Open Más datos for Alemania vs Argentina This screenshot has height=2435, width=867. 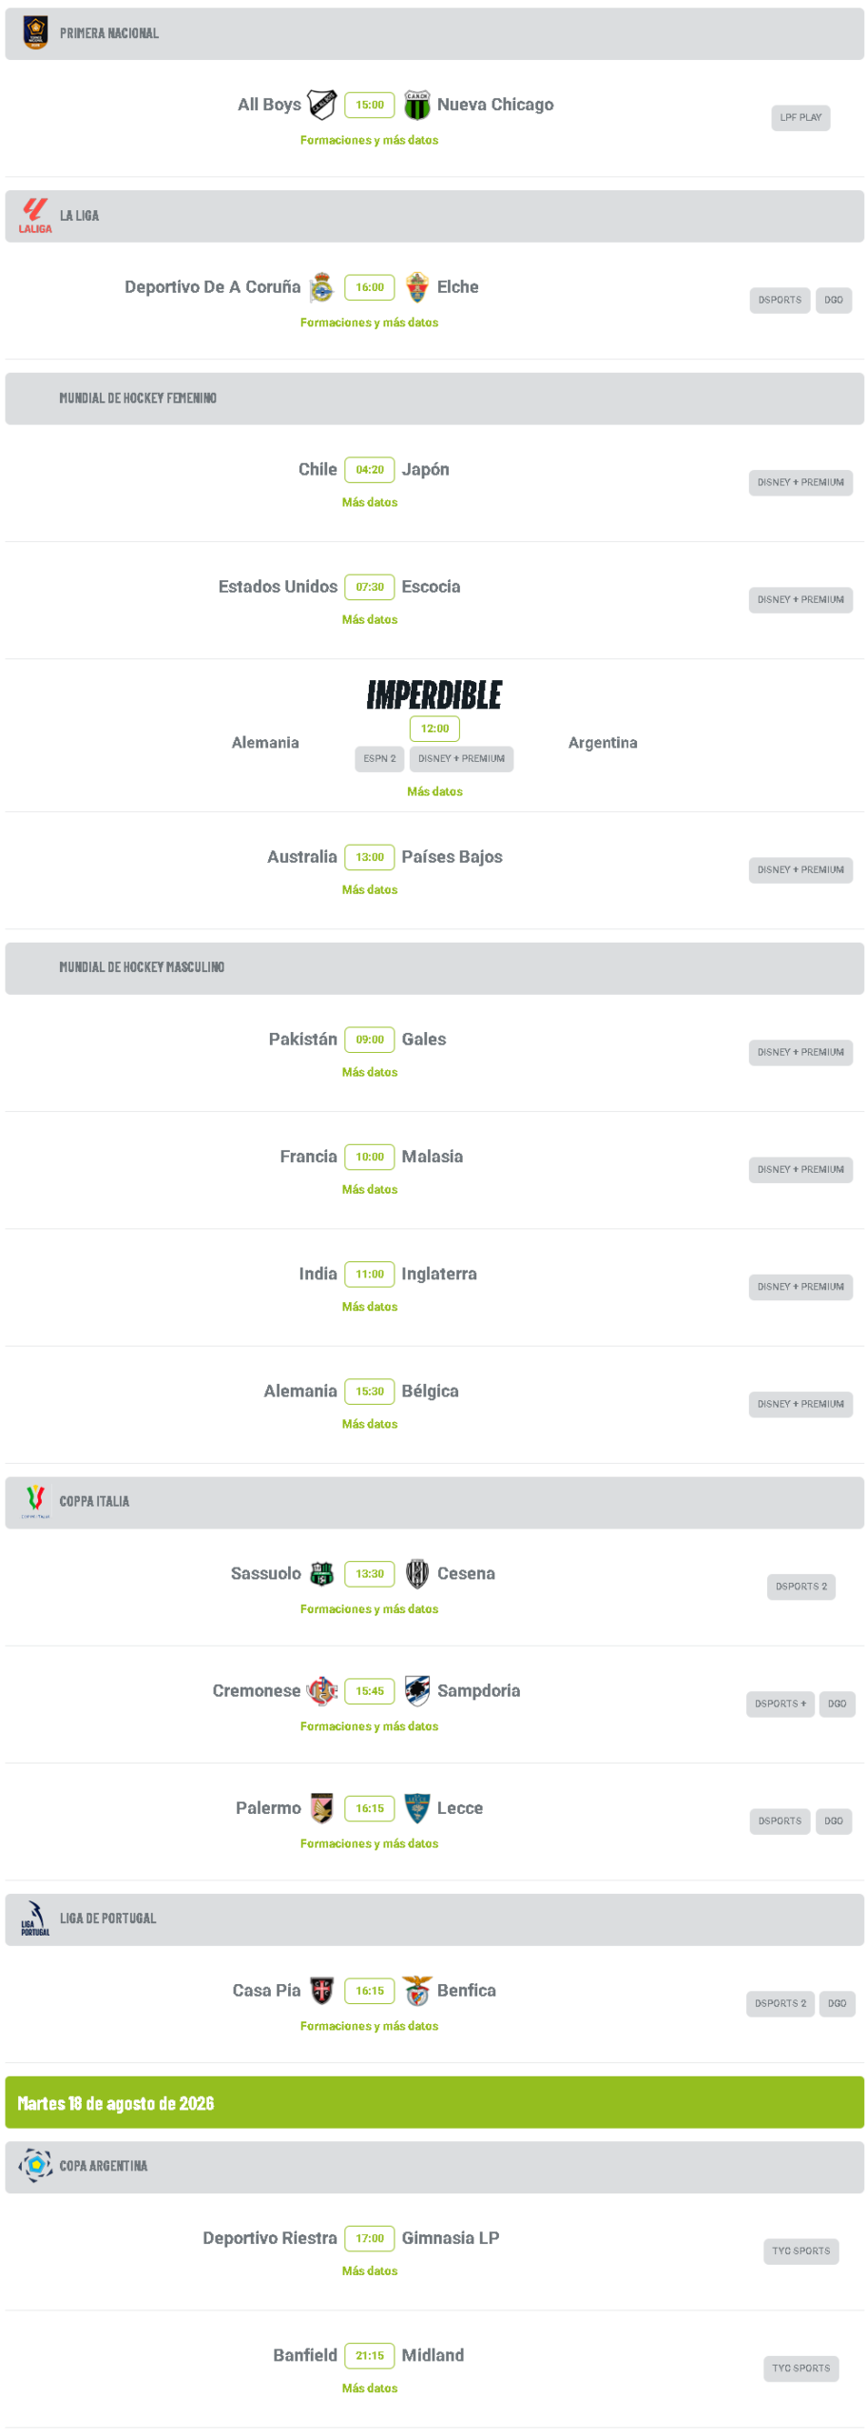[x=434, y=791]
